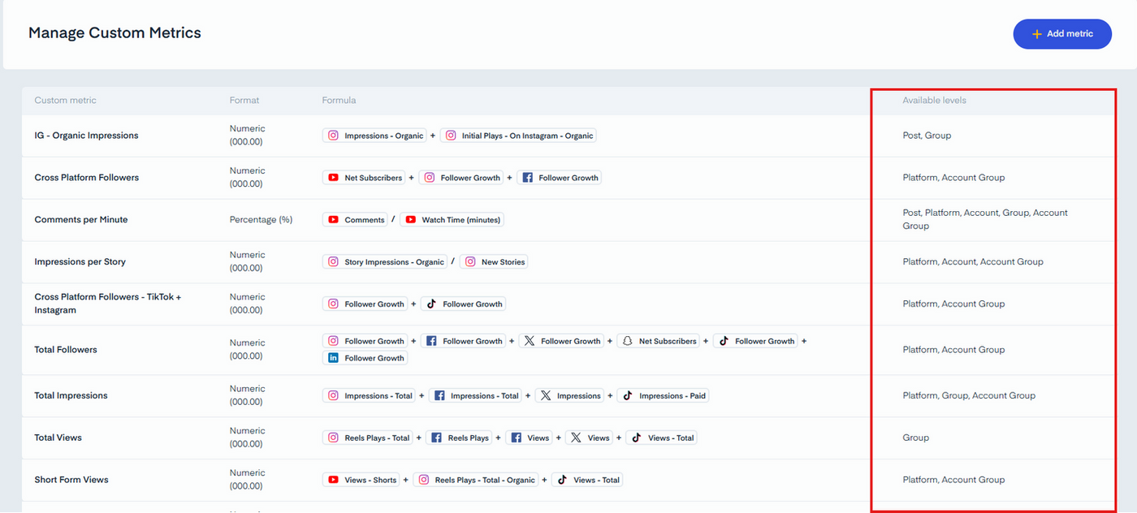Click Numeric format of IG - Organic Impressions

[247, 136]
